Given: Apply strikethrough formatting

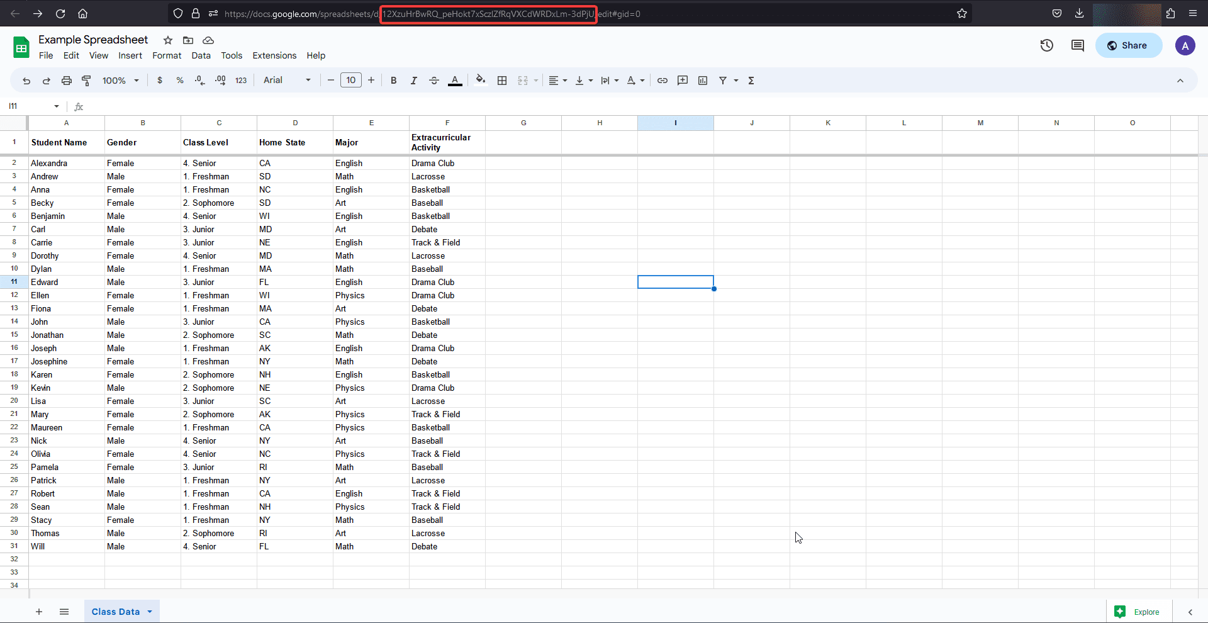Looking at the screenshot, I should 434,80.
